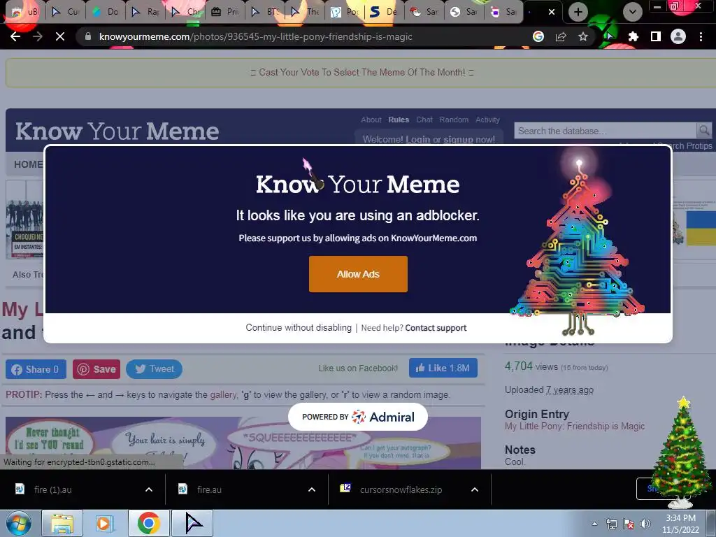
Task: Open the Contact support link
Action: point(436,328)
